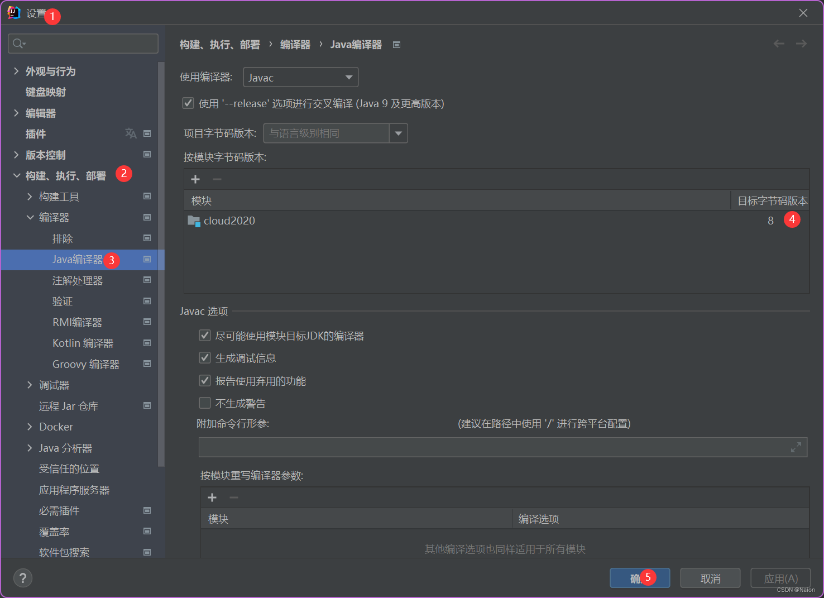Click project-level icon next to 验证
The height and width of the screenshot is (598, 824).
147,301
